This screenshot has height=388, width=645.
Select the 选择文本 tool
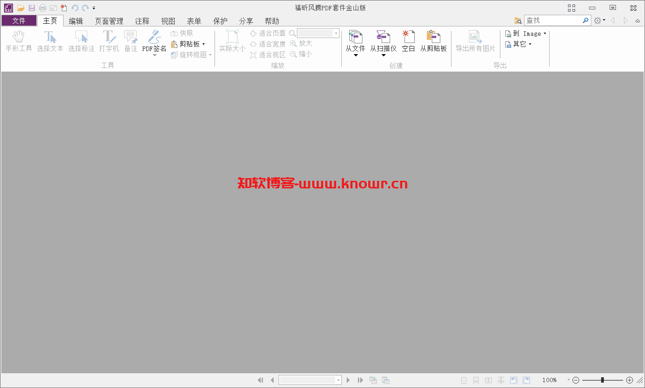point(50,41)
